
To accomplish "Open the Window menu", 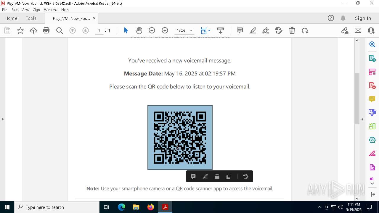I will pos(51,10).
